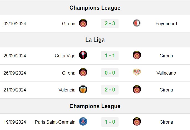
Task: Open the 1 - 1 Celta Vigo score
Action: click(110, 56)
